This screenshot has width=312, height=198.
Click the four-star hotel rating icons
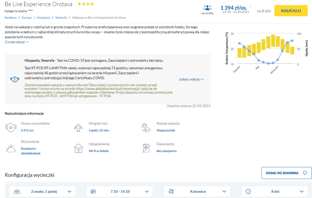[86, 4]
